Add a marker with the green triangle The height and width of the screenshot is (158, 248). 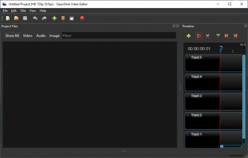pyautogui.click(x=218, y=36)
